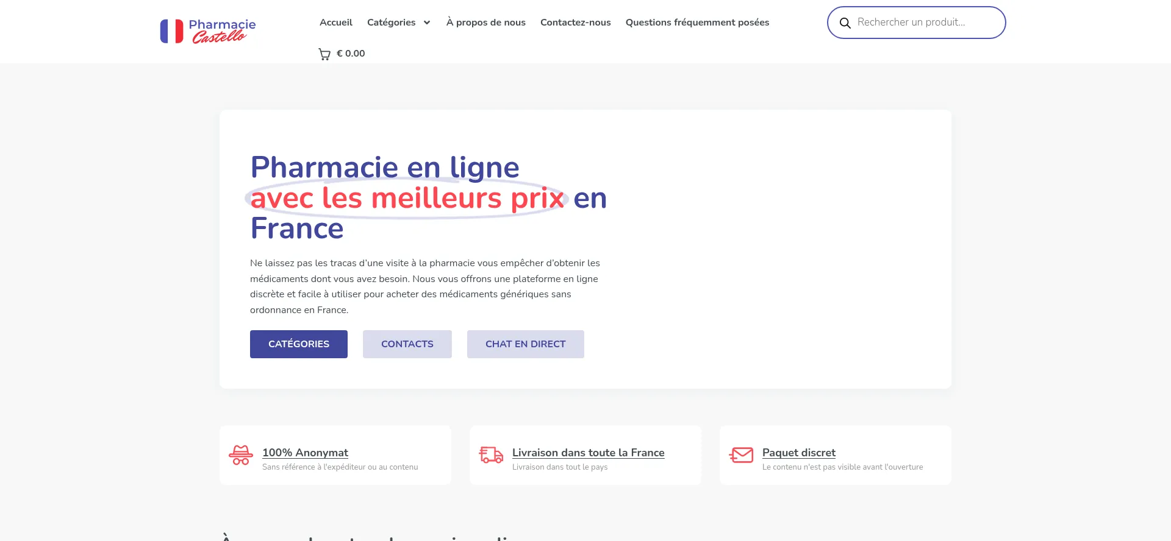
Task: Click the shopping cart icon
Action: [324, 54]
